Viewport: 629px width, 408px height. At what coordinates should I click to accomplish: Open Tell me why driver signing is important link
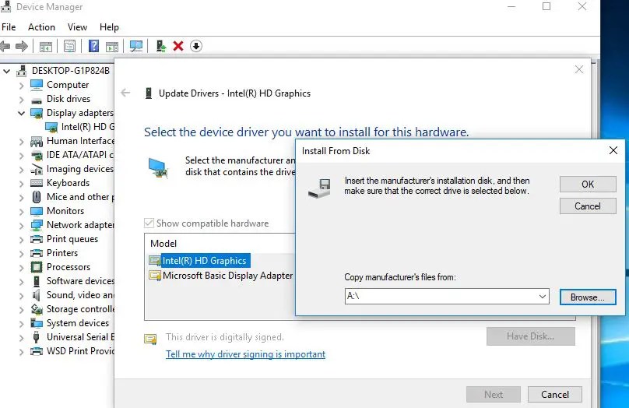click(x=245, y=354)
